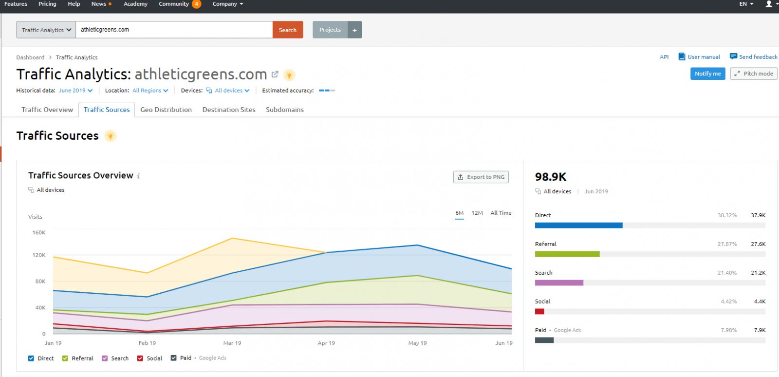Click the red Social traffic bar
The height and width of the screenshot is (377, 779).
click(x=539, y=312)
